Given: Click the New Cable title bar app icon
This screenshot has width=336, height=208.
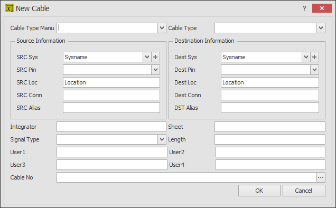Looking at the screenshot, I should coord(9,8).
